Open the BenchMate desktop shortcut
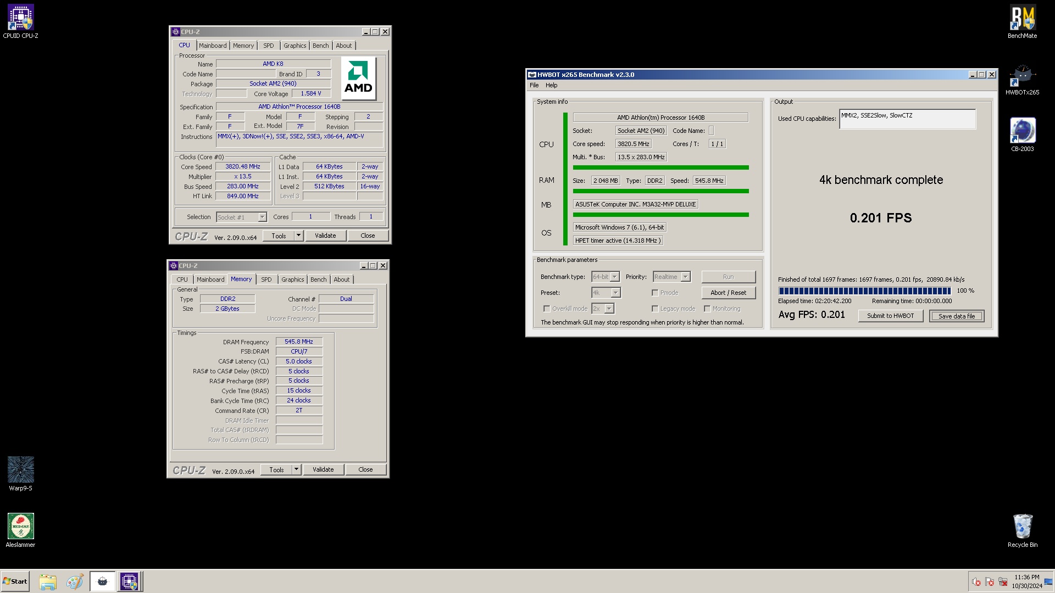The height and width of the screenshot is (593, 1055). click(x=1022, y=22)
